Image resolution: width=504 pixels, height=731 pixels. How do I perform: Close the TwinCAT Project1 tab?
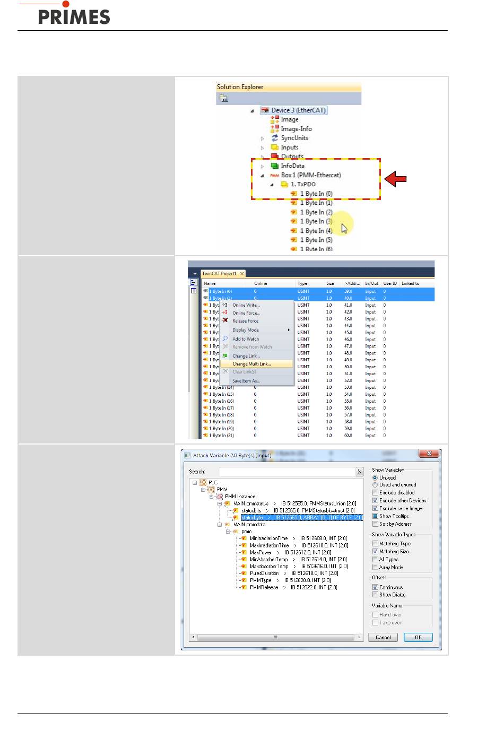[x=242, y=274]
